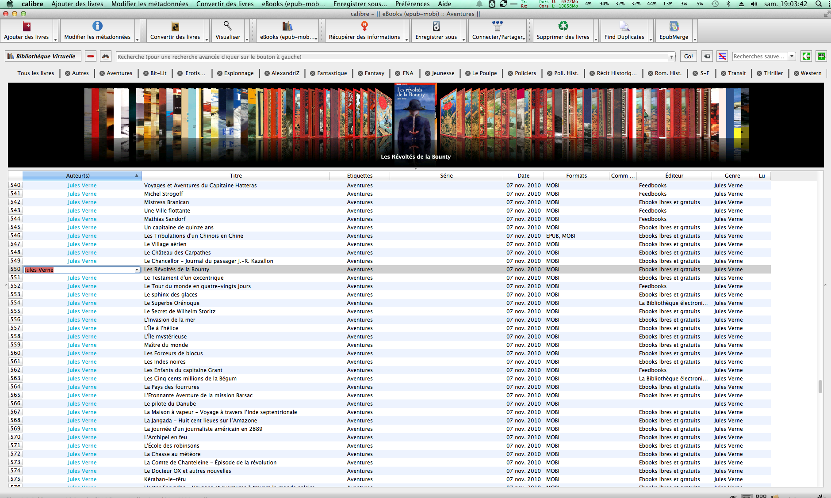Open macOS Spotlight search magnifier

point(819,4)
